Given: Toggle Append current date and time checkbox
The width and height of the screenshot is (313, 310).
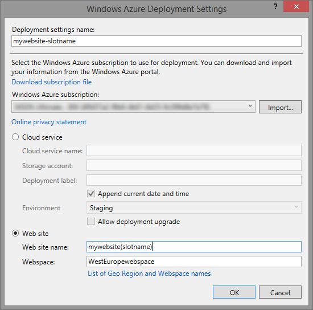Looking at the screenshot, I should pos(91,194).
